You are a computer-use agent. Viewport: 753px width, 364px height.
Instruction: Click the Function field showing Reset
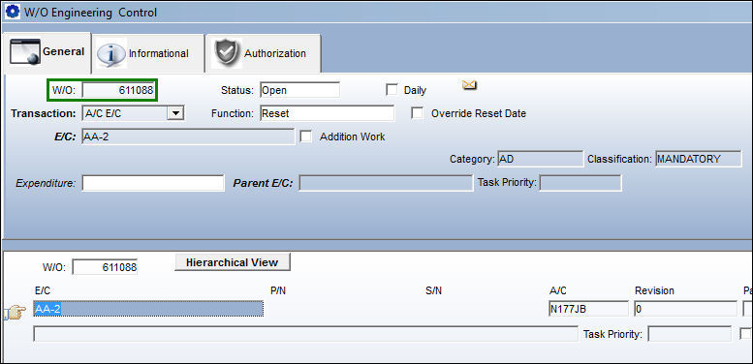(x=328, y=113)
